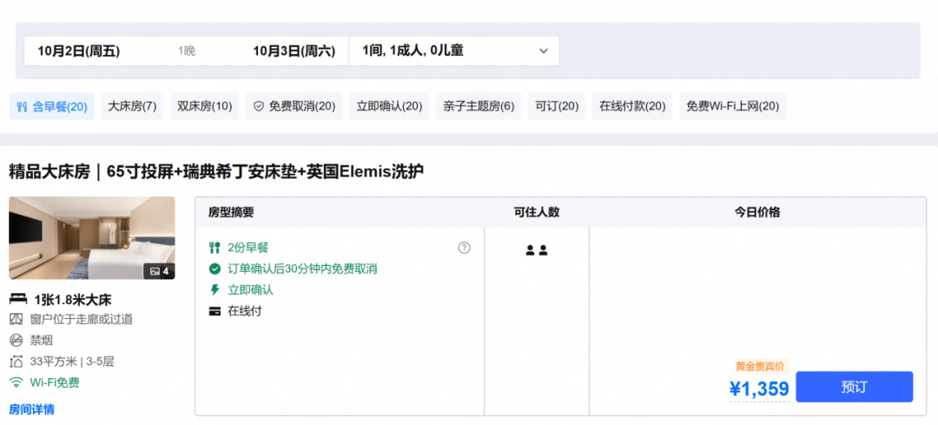Click the breakfast help question mark icon
The width and height of the screenshot is (938, 425).
click(x=464, y=247)
